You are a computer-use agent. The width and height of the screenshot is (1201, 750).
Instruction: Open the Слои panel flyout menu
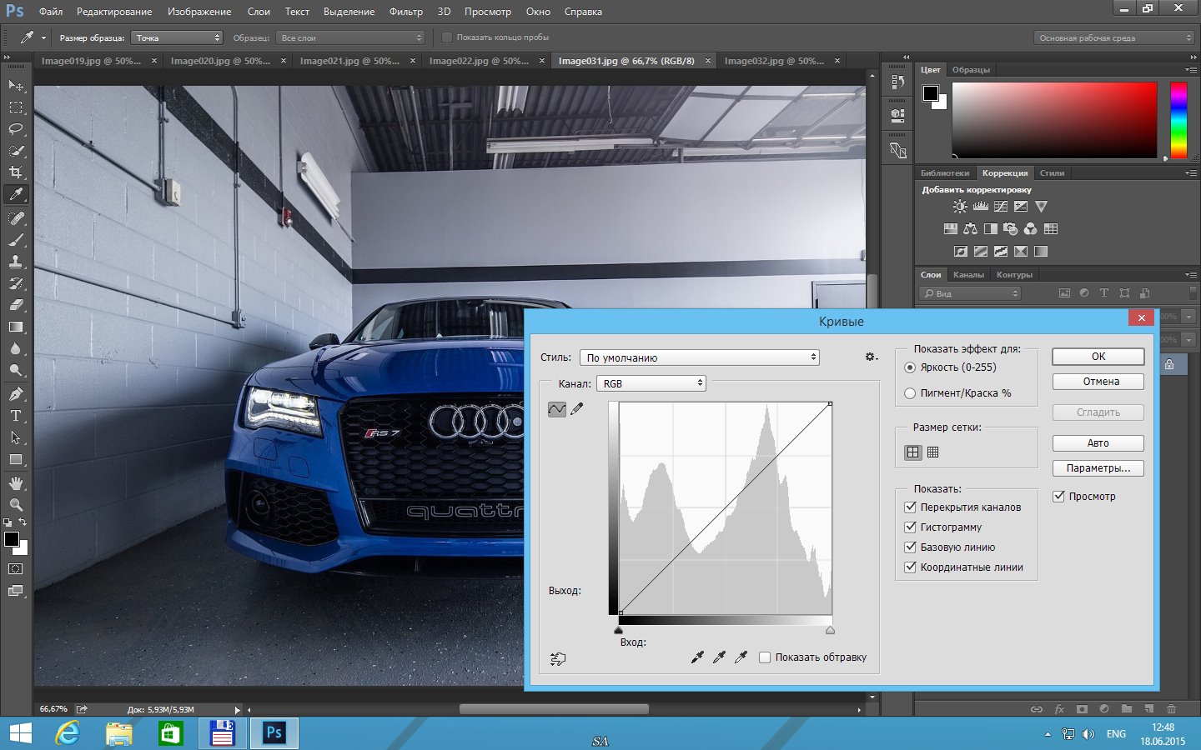(x=1190, y=275)
